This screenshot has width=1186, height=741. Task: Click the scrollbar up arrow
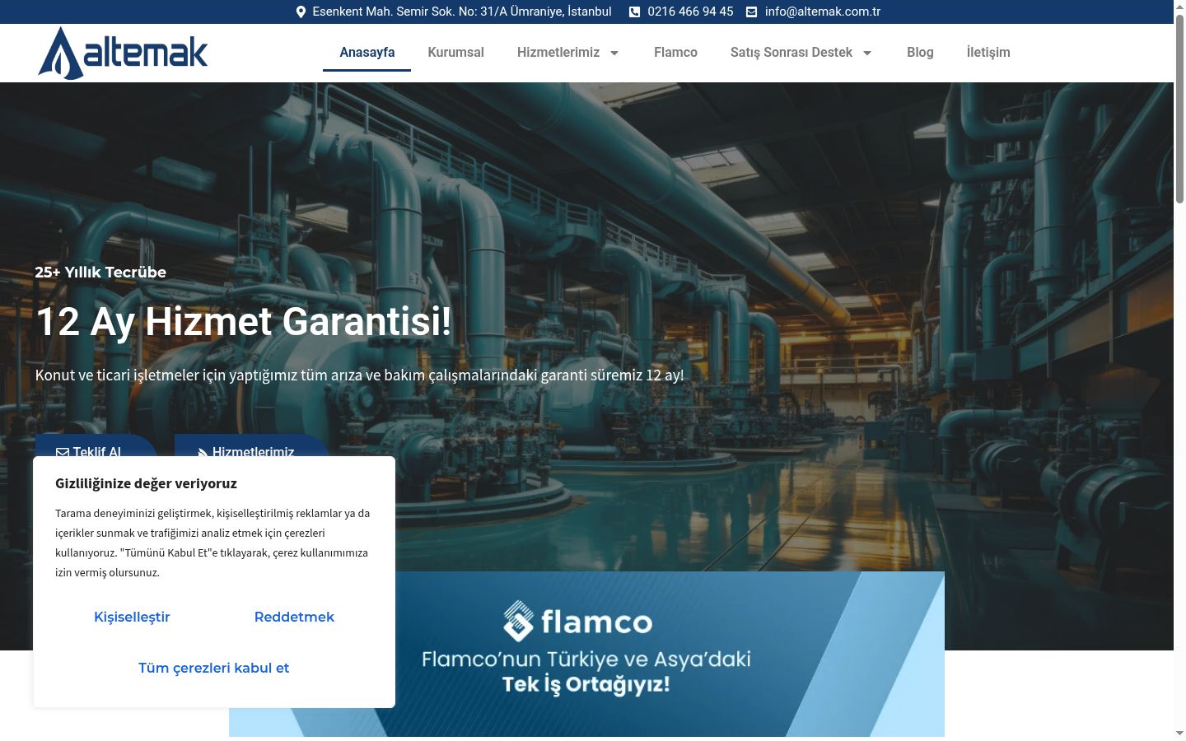point(1179,6)
